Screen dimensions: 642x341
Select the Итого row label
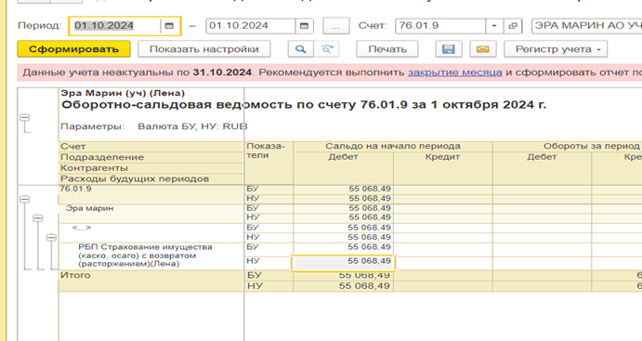point(75,275)
